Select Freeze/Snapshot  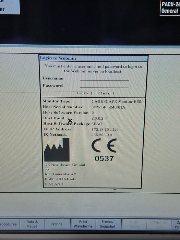(107, 224)
